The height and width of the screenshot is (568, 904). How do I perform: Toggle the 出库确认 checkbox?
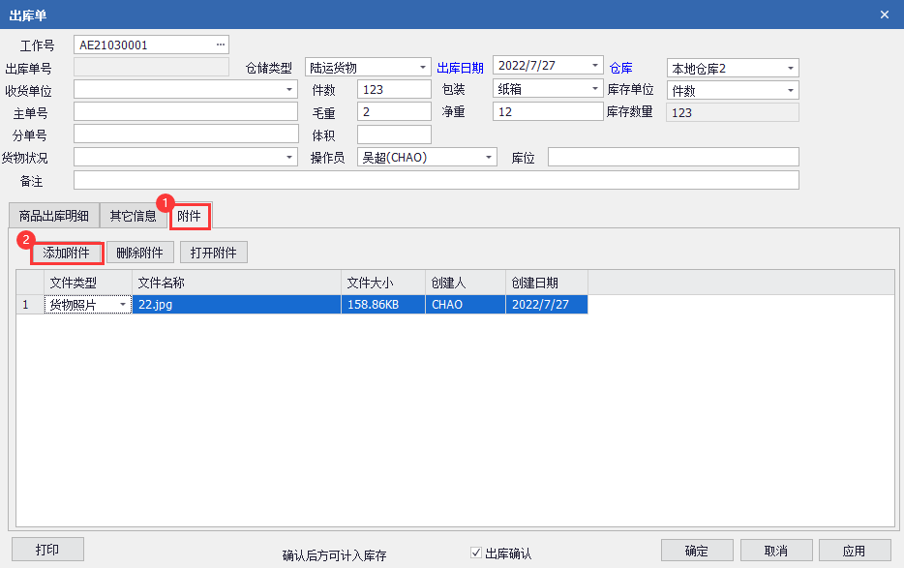476,553
